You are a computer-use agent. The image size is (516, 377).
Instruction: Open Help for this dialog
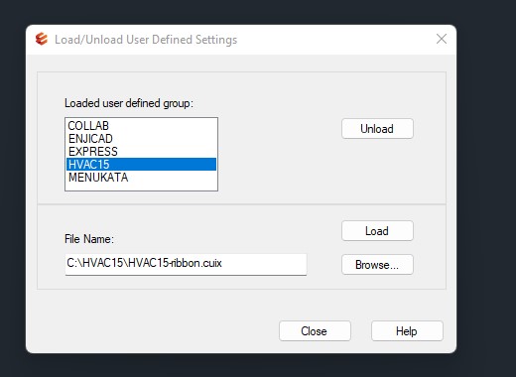tap(407, 331)
